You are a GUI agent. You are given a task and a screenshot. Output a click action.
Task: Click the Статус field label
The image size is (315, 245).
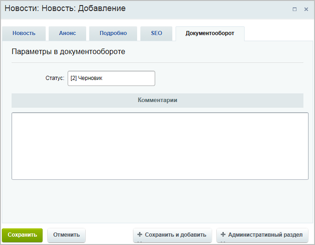[55, 79]
